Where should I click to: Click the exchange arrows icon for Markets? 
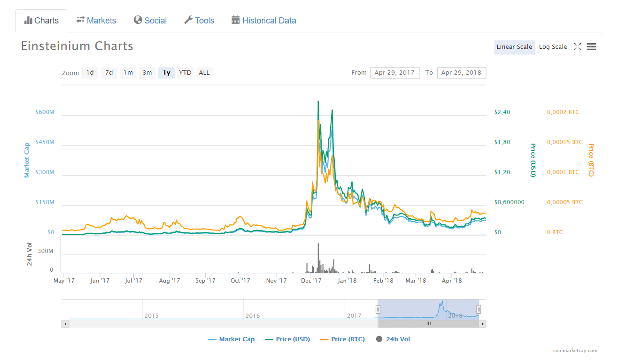[x=80, y=20]
